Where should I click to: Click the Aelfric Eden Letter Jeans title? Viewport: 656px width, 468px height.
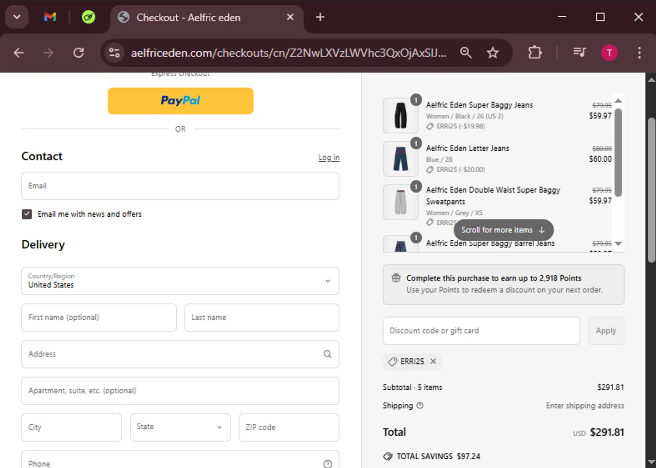pyautogui.click(x=468, y=148)
